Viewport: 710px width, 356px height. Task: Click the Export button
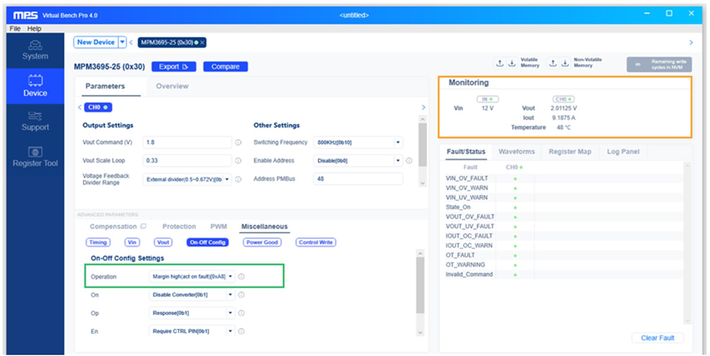tap(174, 67)
